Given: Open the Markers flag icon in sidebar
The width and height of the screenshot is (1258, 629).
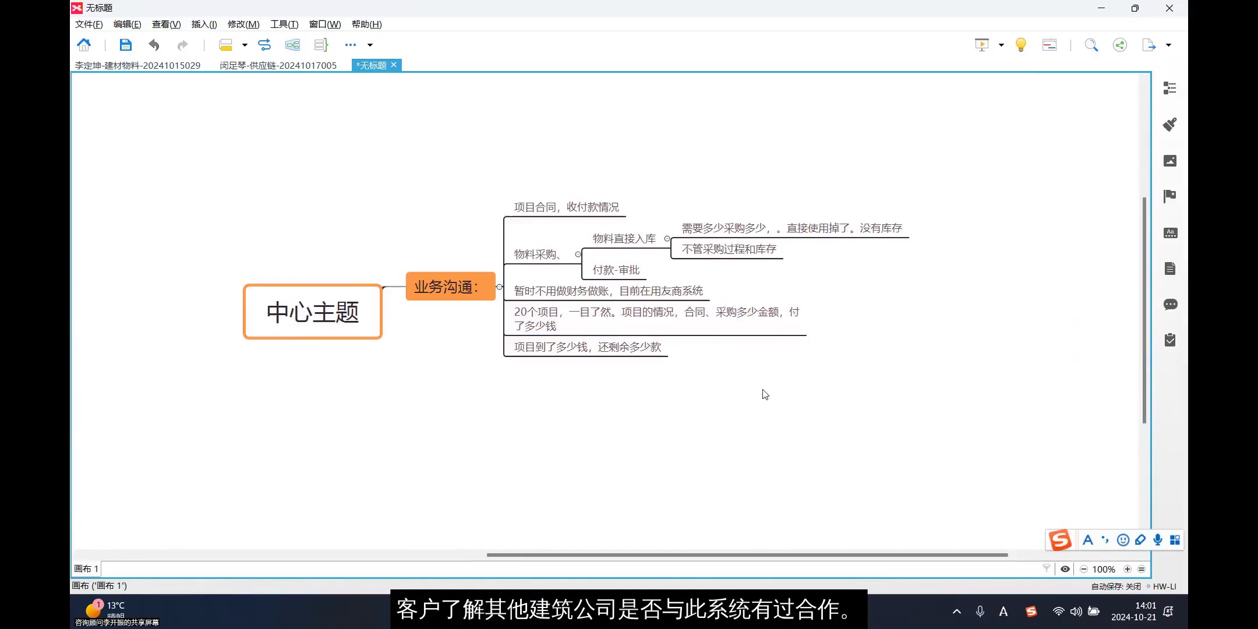Looking at the screenshot, I should tap(1170, 196).
